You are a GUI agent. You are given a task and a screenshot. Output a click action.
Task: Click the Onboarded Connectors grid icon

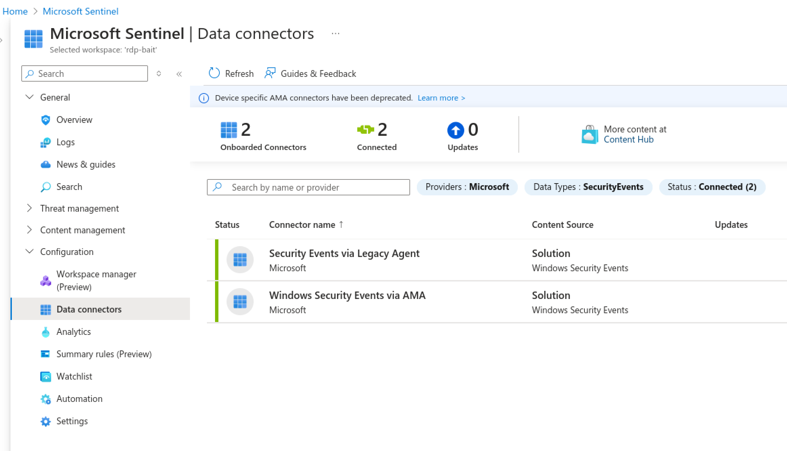[229, 130]
